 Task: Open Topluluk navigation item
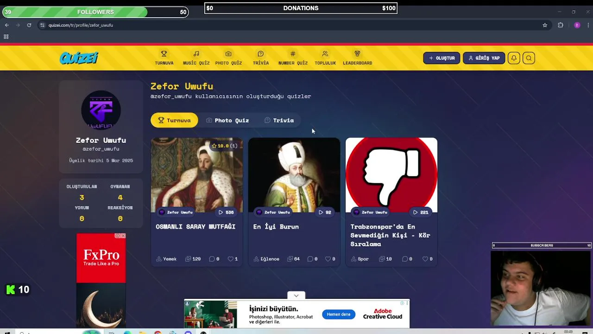click(x=325, y=58)
